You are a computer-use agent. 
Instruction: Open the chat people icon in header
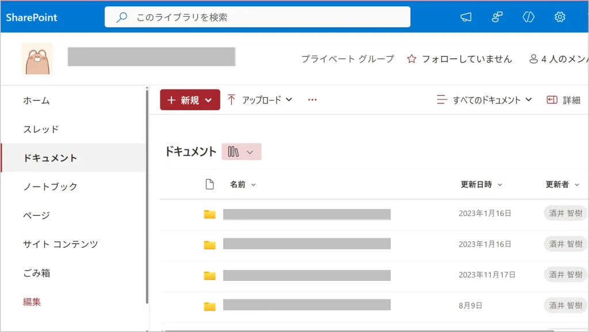pos(498,17)
